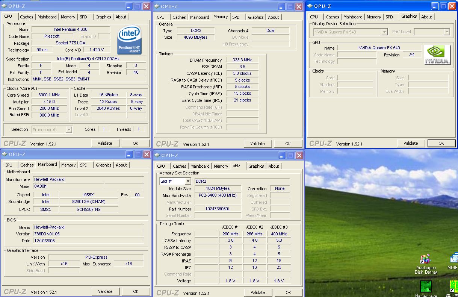This screenshot has height=297, width=458.
Task: Click the DRAM Frequency value '333.3 MHz'
Action: tap(242, 60)
